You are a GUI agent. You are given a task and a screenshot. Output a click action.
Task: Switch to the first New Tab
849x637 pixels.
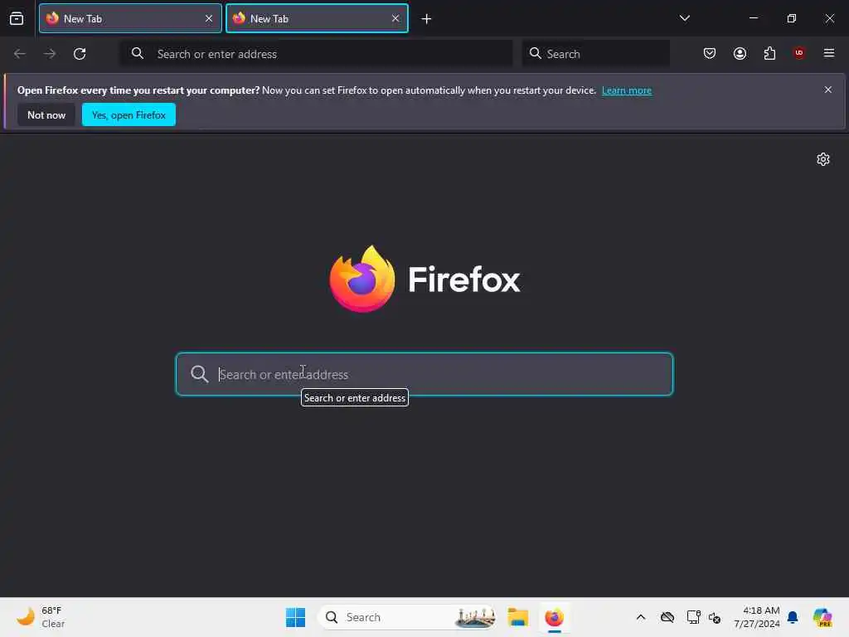(130, 18)
